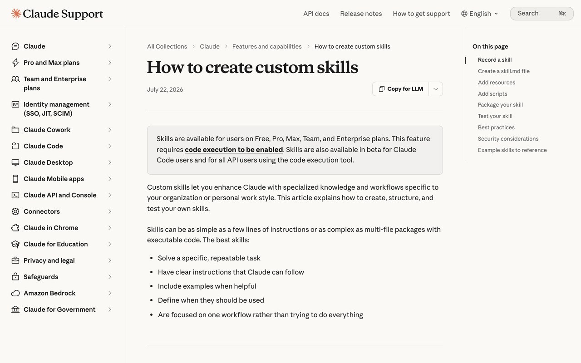
Task: Click the Solve a specific, repeatable task bullet
Action: click(209, 258)
